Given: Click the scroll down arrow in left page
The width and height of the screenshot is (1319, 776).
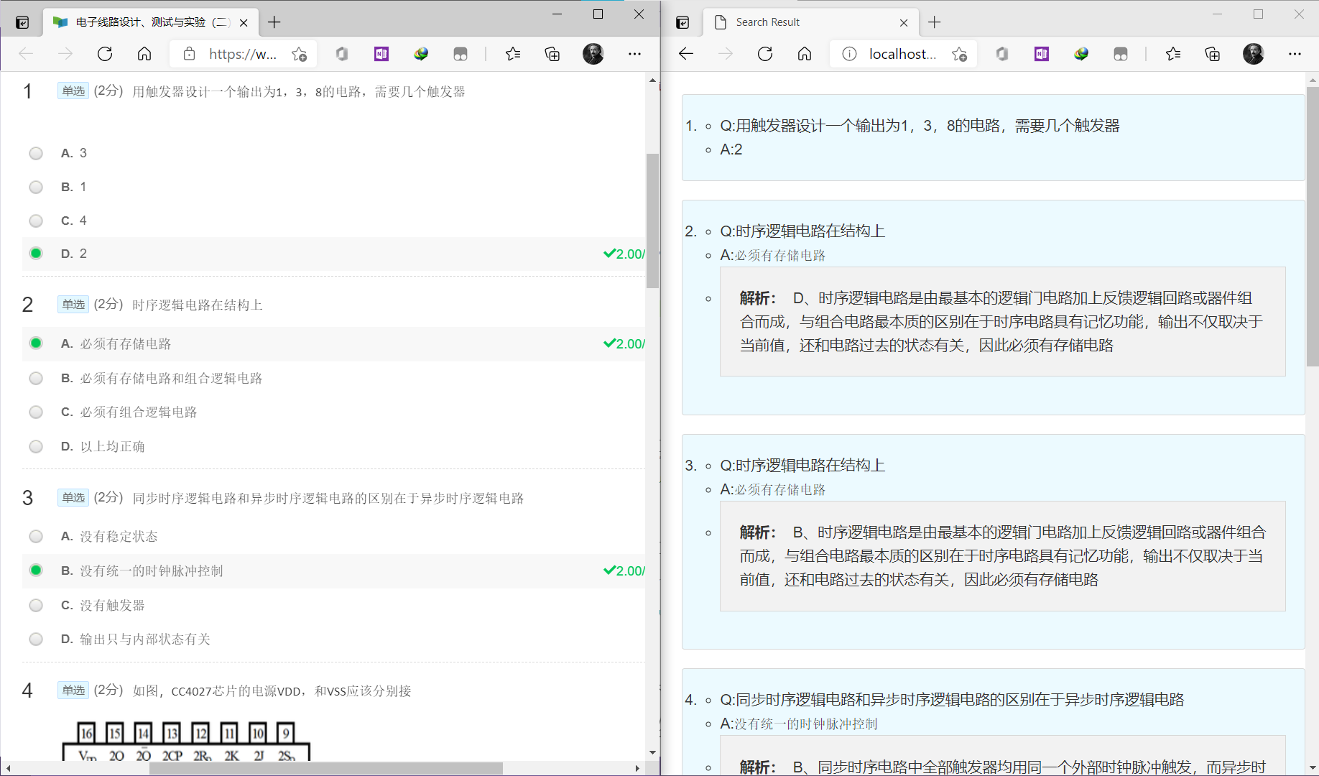Looking at the screenshot, I should click(x=652, y=752).
